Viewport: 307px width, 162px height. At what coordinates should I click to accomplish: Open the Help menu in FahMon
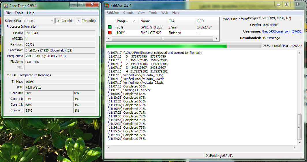click(176, 12)
